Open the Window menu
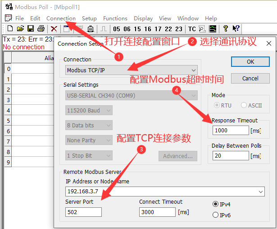This screenshot has height=229, width=277. (188, 18)
